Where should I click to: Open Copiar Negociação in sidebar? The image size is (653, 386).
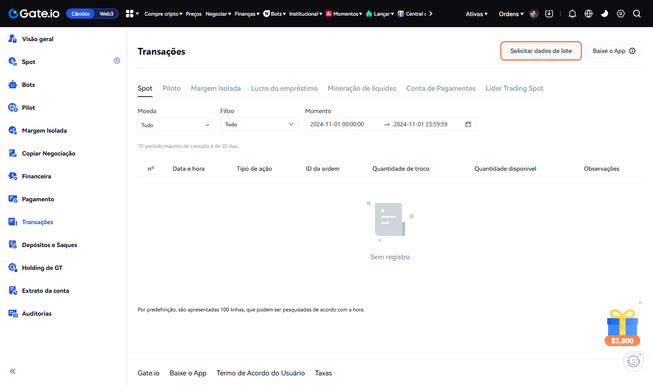click(49, 153)
